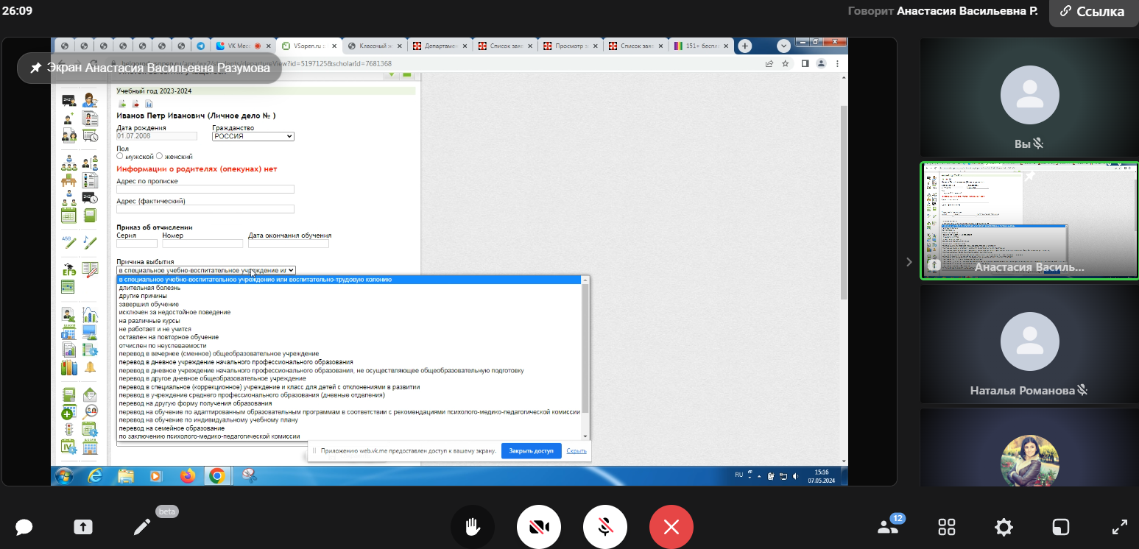Enter fullscreen mode with the arrows icon
The width and height of the screenshot is (1139, 549).
click(x=1119, y=527)
